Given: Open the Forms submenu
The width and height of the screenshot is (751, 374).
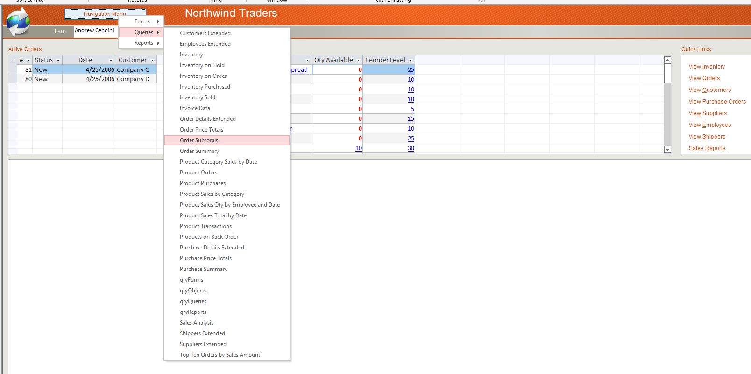Looking at the screenshot, I should coord(142,21).
